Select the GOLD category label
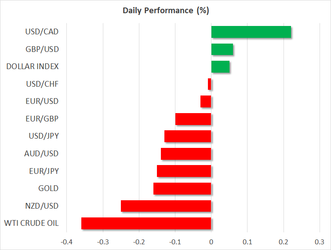This screenshot has height=250, width=331. (48, 189)
